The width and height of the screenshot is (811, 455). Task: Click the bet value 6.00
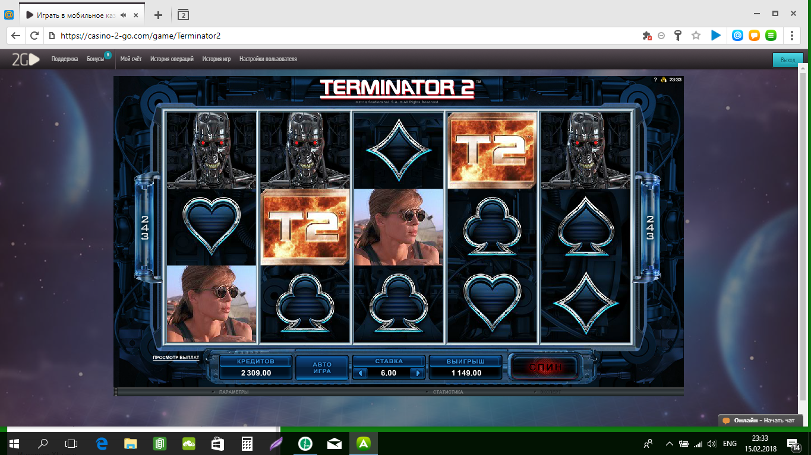point(389,373)
